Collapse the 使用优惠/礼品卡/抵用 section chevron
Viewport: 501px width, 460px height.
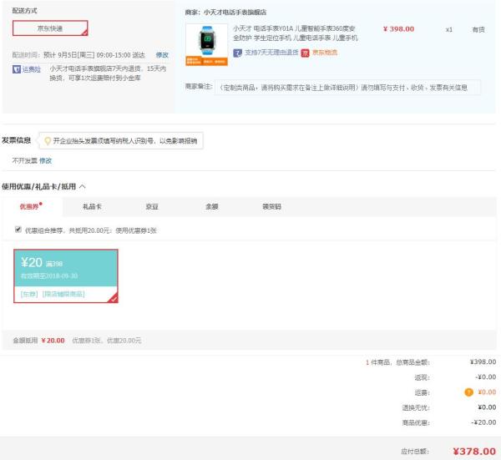pos(83,186)
